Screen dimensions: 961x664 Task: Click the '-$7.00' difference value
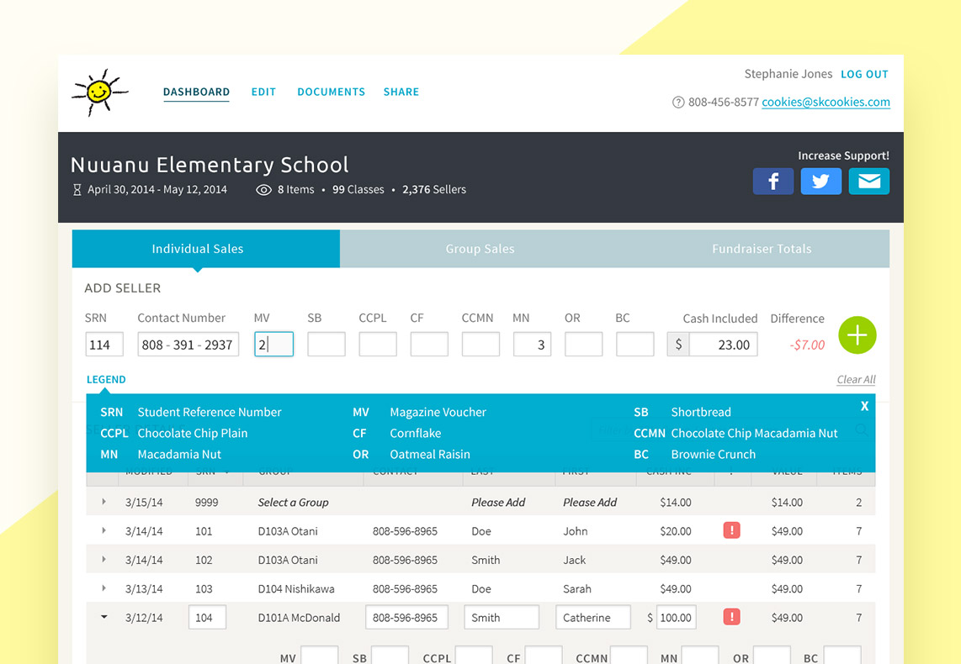pyautogui.click(x=807, y=345)
